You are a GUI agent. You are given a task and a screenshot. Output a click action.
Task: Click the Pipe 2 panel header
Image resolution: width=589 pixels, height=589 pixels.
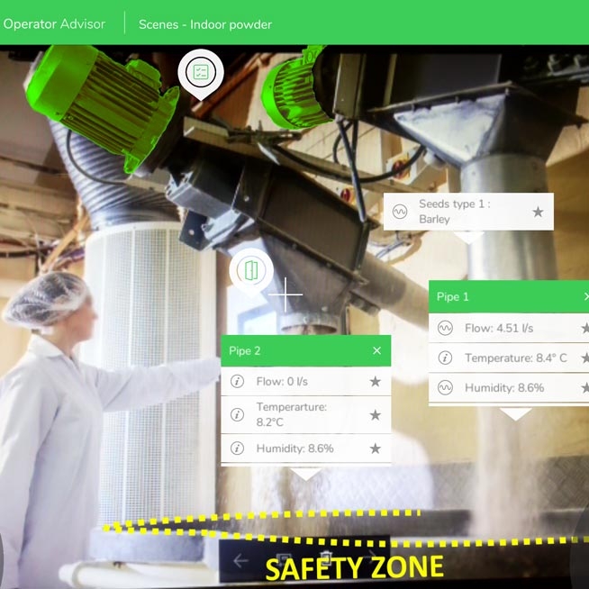(x=288, y=351)
